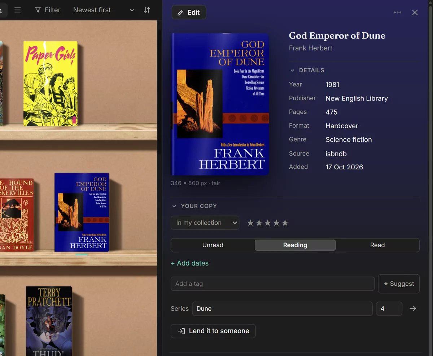This screenshot has height=356, width=433.
Task: Click the author name Frank Herbert
Action: [311, 48]
